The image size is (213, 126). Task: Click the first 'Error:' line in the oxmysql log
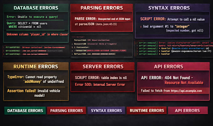pos(176,43)
